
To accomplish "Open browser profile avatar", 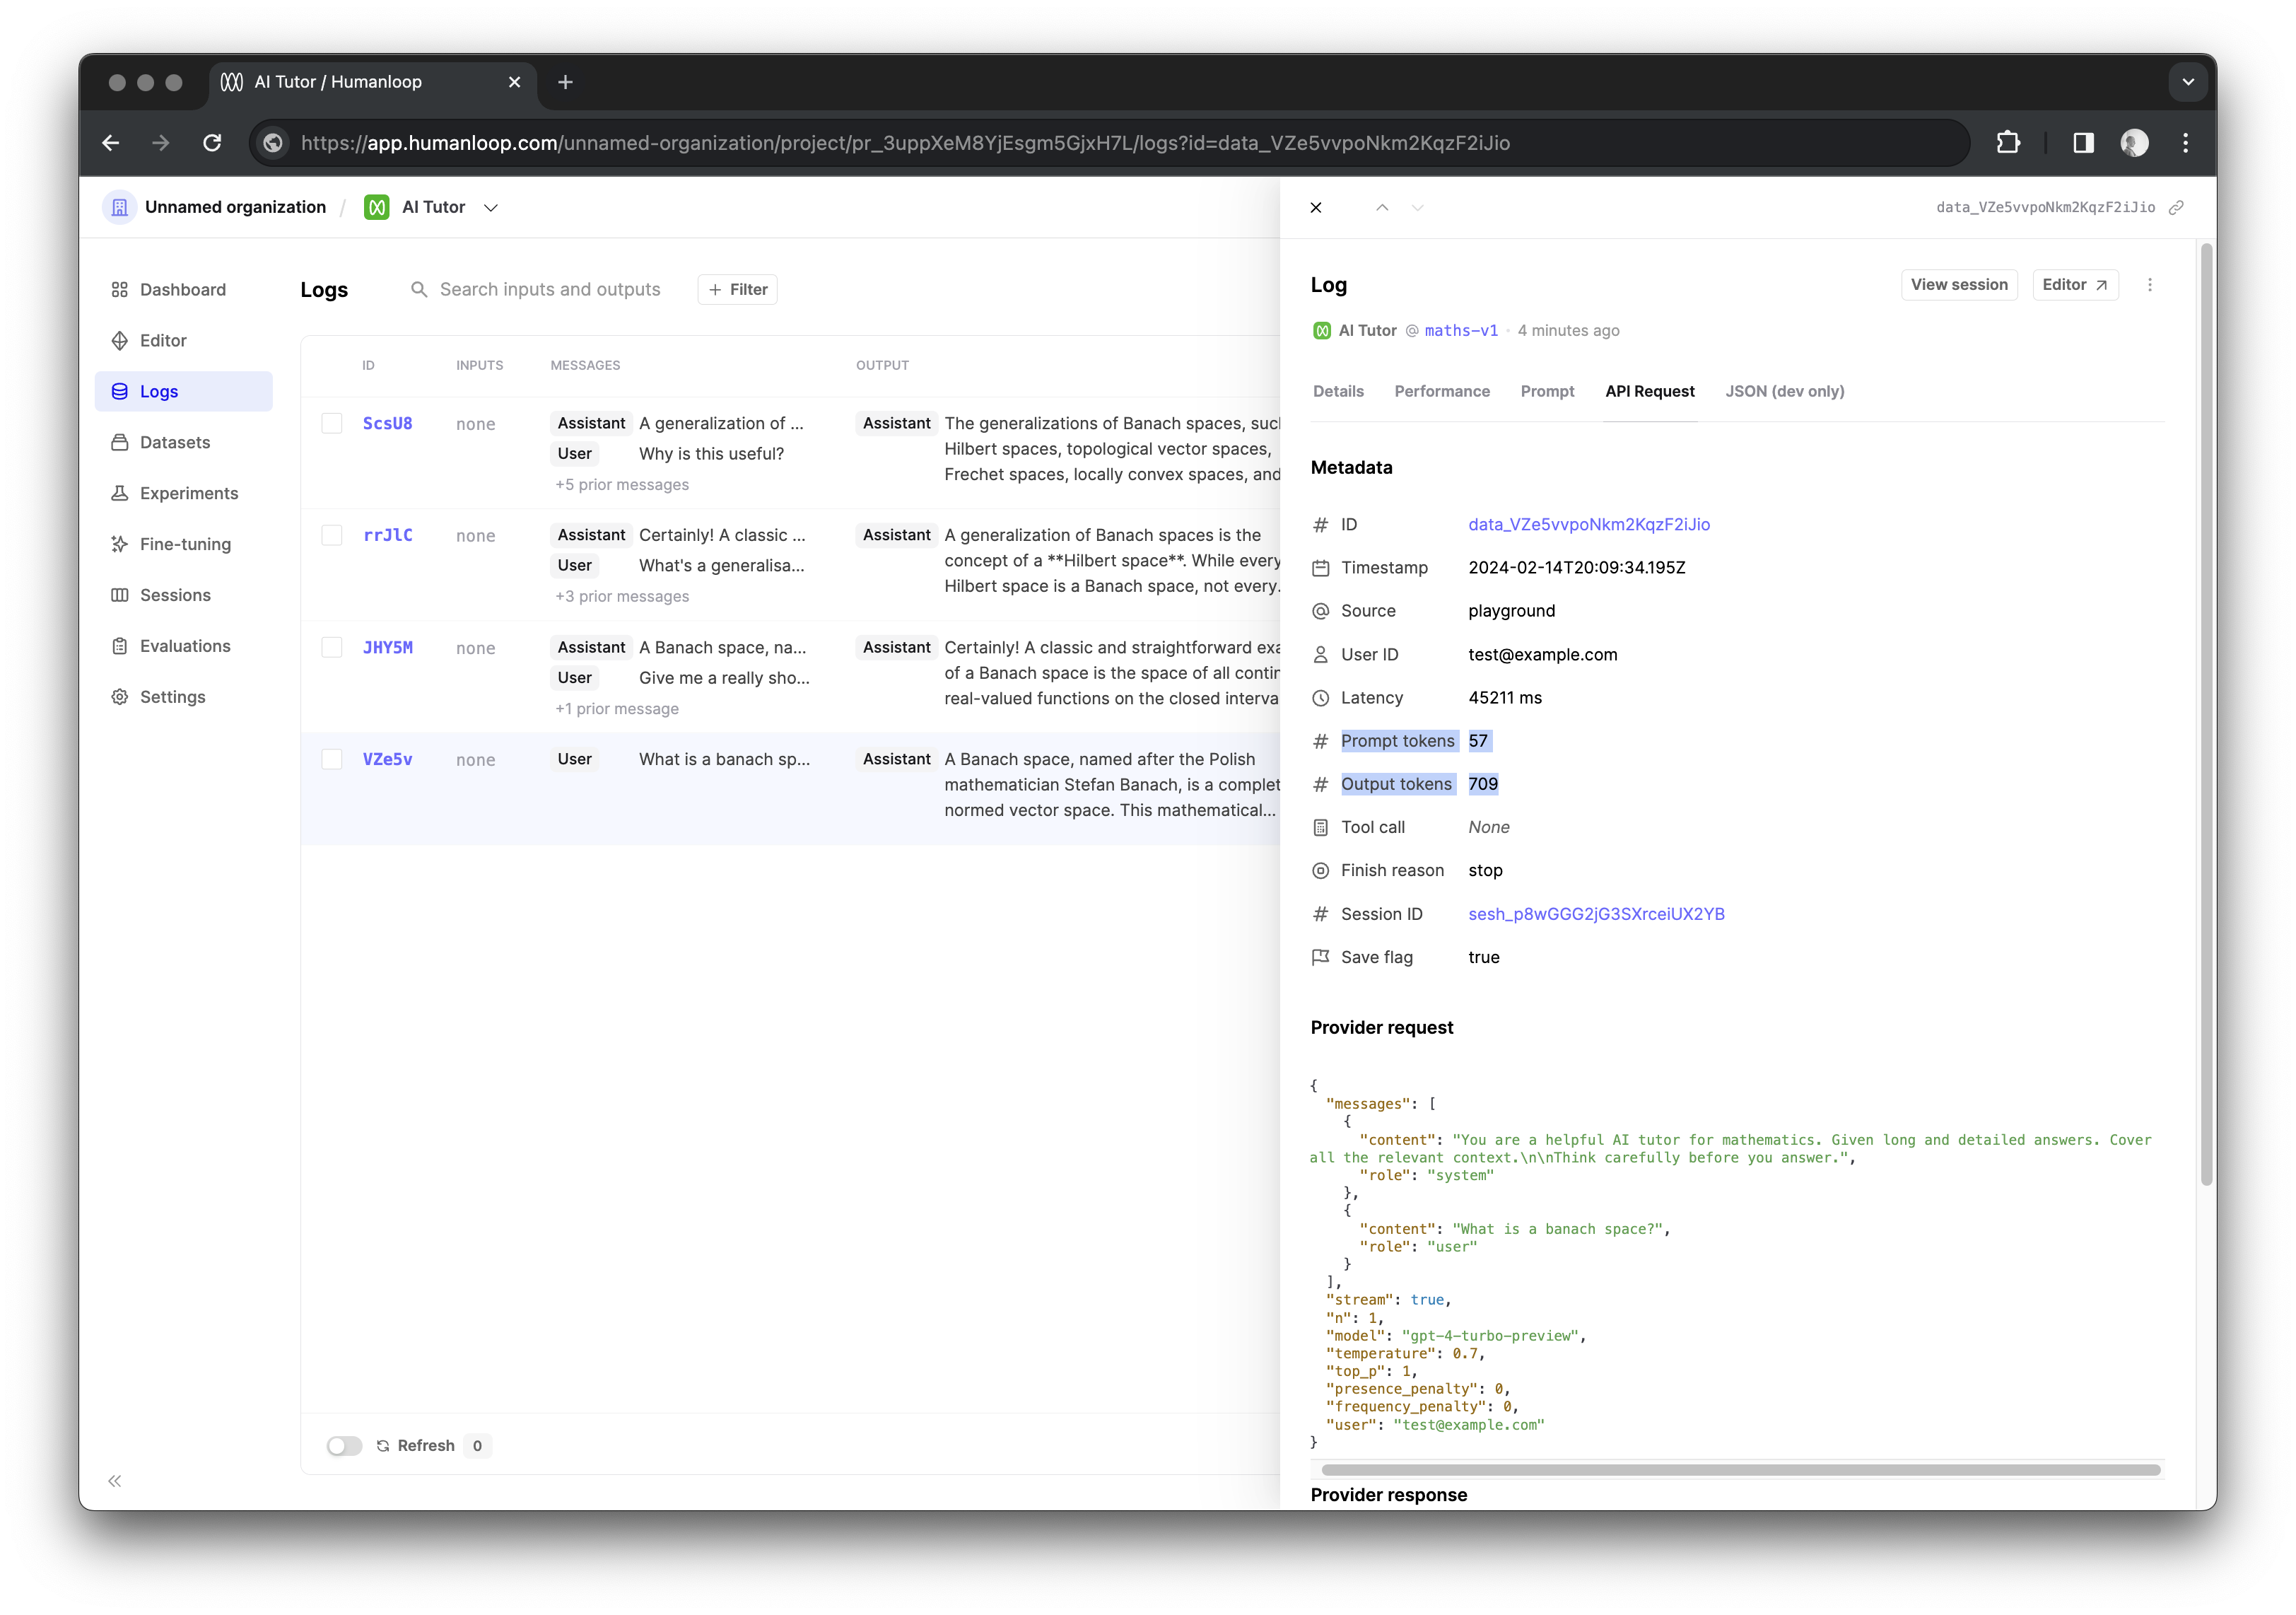I will 2134,143.
